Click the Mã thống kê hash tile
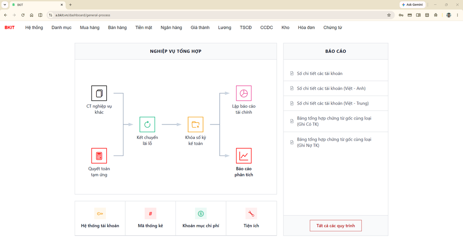The height and width of the screenshot is (248, 463). coord(150,218)
